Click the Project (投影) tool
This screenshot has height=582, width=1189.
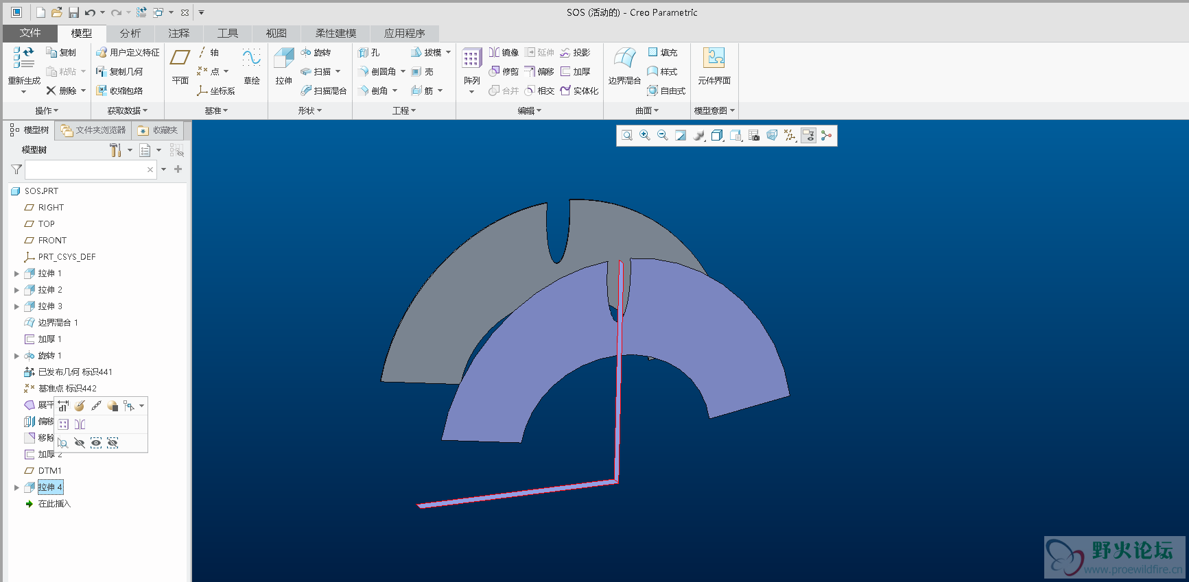pyautogui.click(x=575, y=52)
